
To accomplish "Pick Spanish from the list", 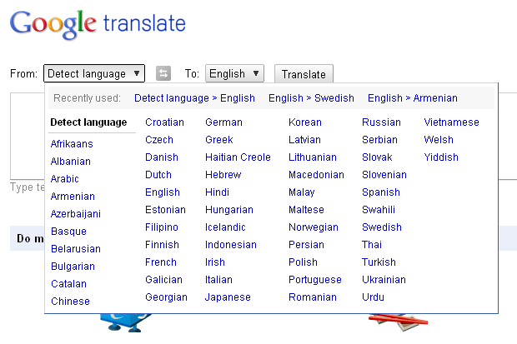I will point(381,192).
